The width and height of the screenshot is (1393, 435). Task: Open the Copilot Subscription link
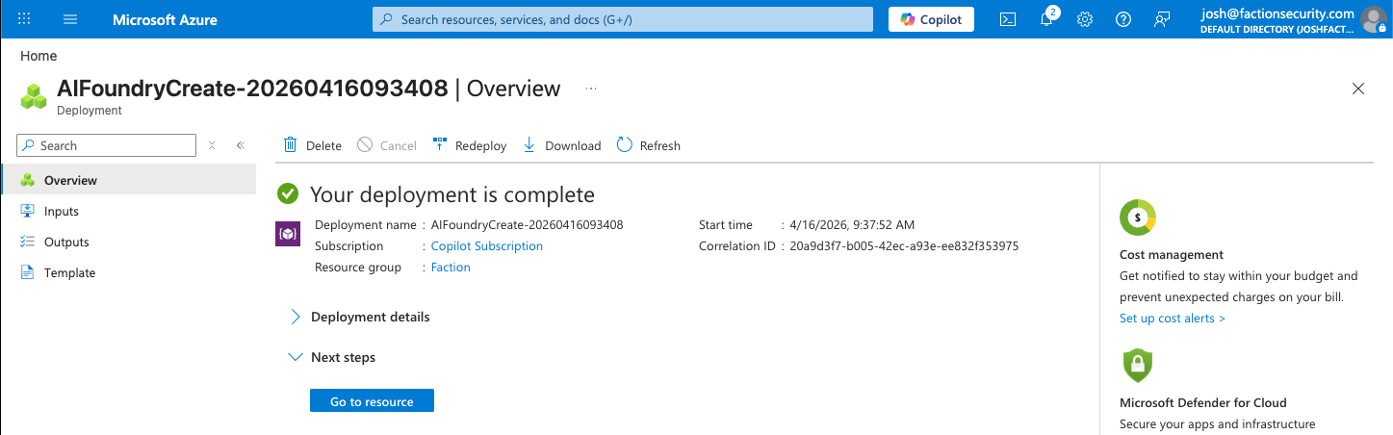(486, 246)
